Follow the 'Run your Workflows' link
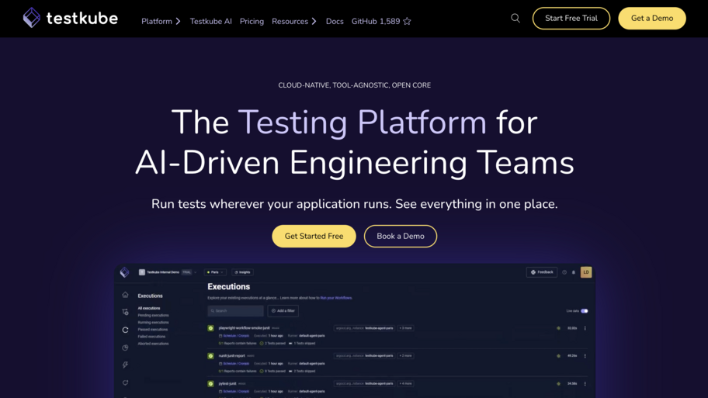 click(x=336, y=298)
